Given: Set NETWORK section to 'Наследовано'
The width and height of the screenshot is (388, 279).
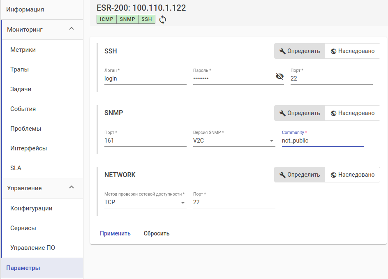Looking at the screenshot, I should coord(352,175).
